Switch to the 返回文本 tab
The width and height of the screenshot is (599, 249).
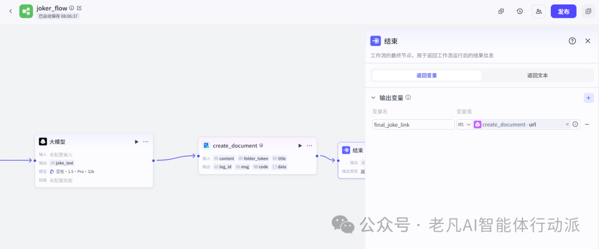tap(537, 75)
